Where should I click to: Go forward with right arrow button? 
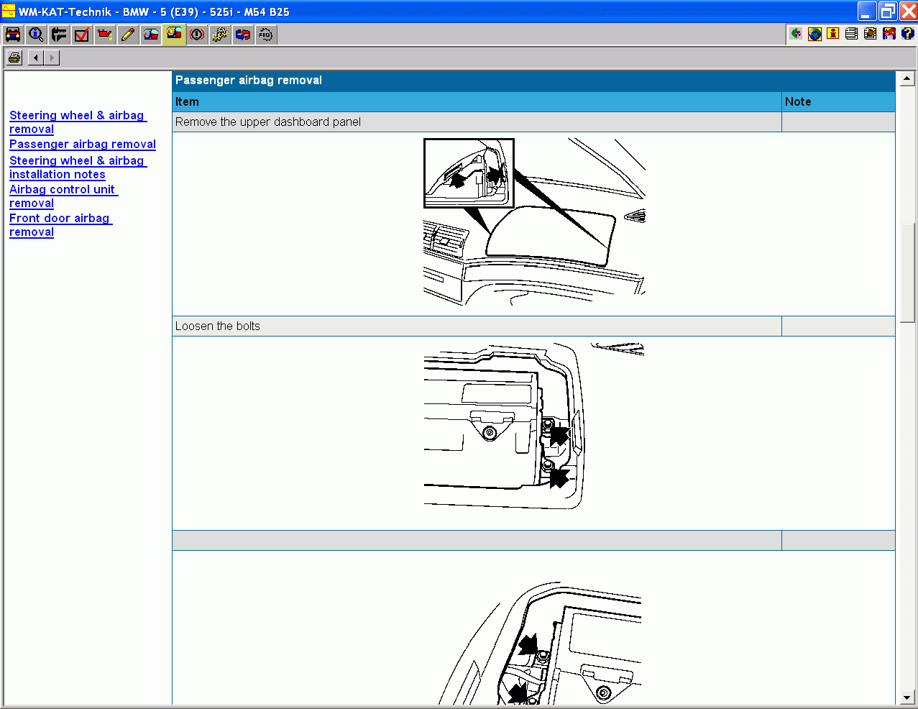[52, 58]
